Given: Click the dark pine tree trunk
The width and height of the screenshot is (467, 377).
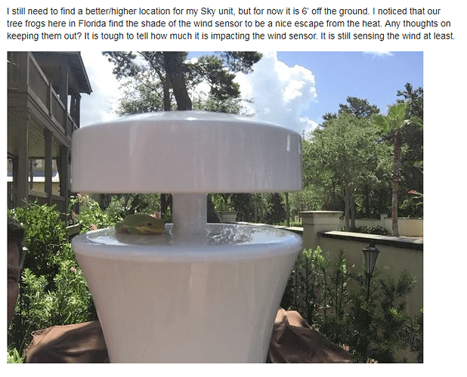Looking at the screenshot, I should [178, 82].
